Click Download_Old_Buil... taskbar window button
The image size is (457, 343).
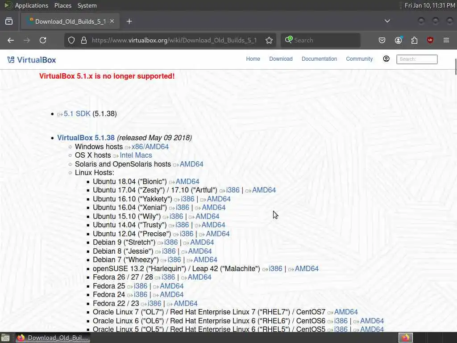53,338
